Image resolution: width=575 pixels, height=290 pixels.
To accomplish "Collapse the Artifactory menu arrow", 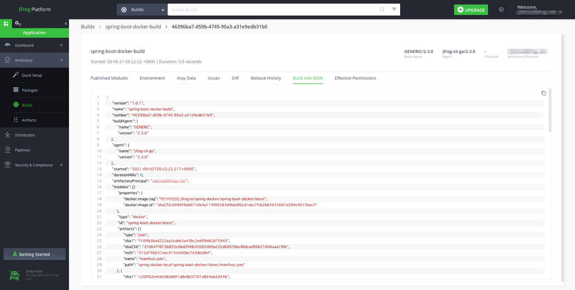I will click(61, 60).
